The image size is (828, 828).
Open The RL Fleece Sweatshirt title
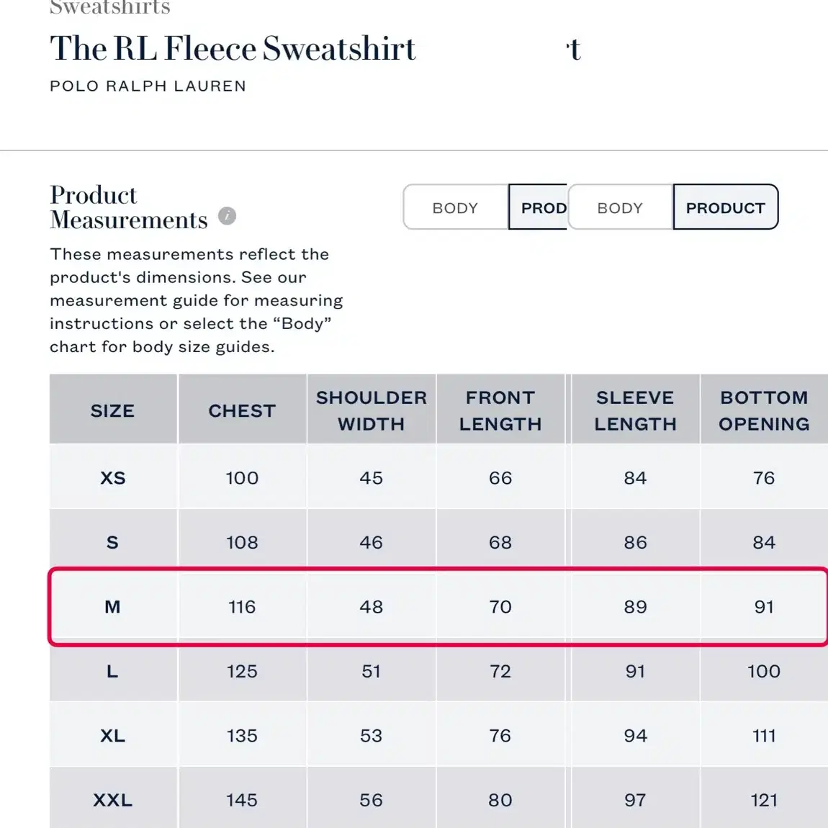click(x=233, y=48)
